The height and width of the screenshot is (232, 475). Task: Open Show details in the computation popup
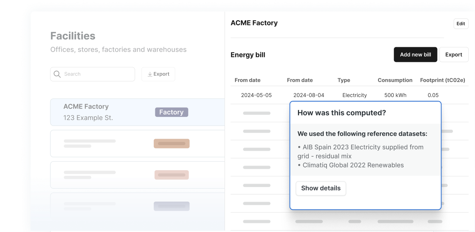click(x=321, y=188)
